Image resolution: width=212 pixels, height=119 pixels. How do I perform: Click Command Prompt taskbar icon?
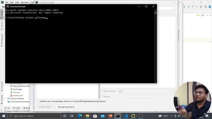[118, 116]
